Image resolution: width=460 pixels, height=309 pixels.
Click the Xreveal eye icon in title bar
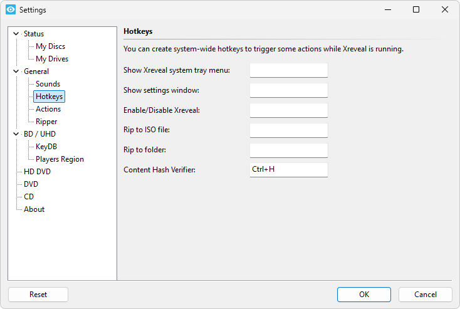[x=10, y=10]
